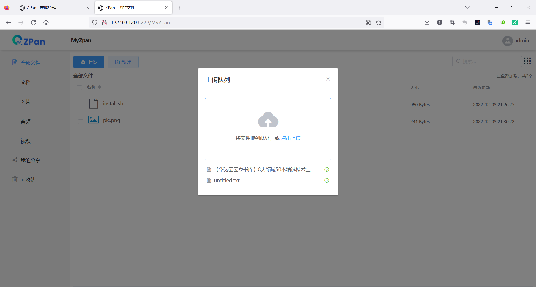The image size is (536, 287).
Task: Sort files by clicking 名称 sort arrows
Action: pyautogui.click(x=100, y=87)
